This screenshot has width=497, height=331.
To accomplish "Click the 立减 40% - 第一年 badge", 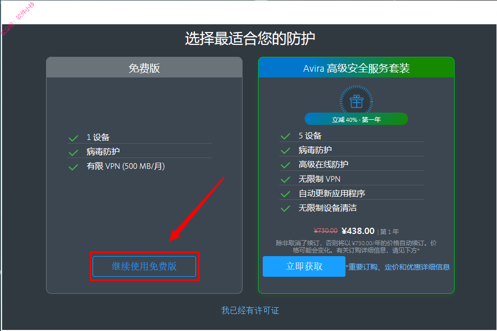I will click(x=356, y=119).
